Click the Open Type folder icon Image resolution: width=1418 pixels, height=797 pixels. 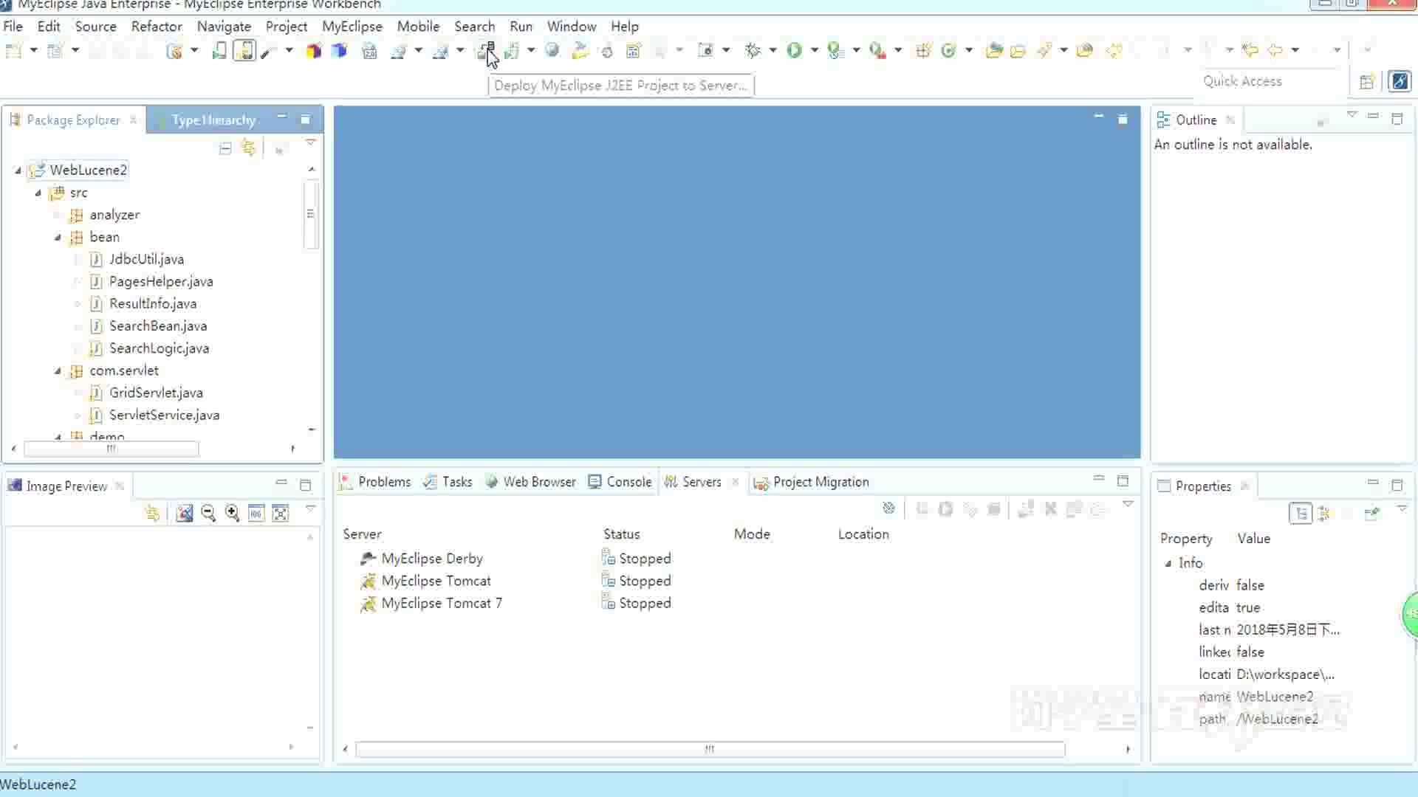click(994, 50)
